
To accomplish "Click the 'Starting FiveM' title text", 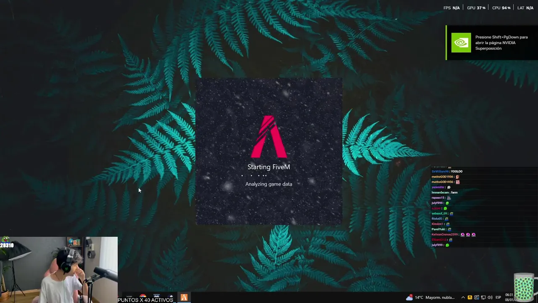I will [269, 167].
